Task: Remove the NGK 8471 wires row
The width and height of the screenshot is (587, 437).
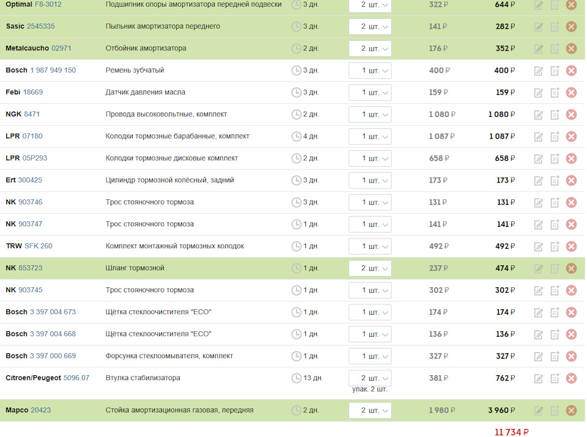Action: click(x=571, y=114)
